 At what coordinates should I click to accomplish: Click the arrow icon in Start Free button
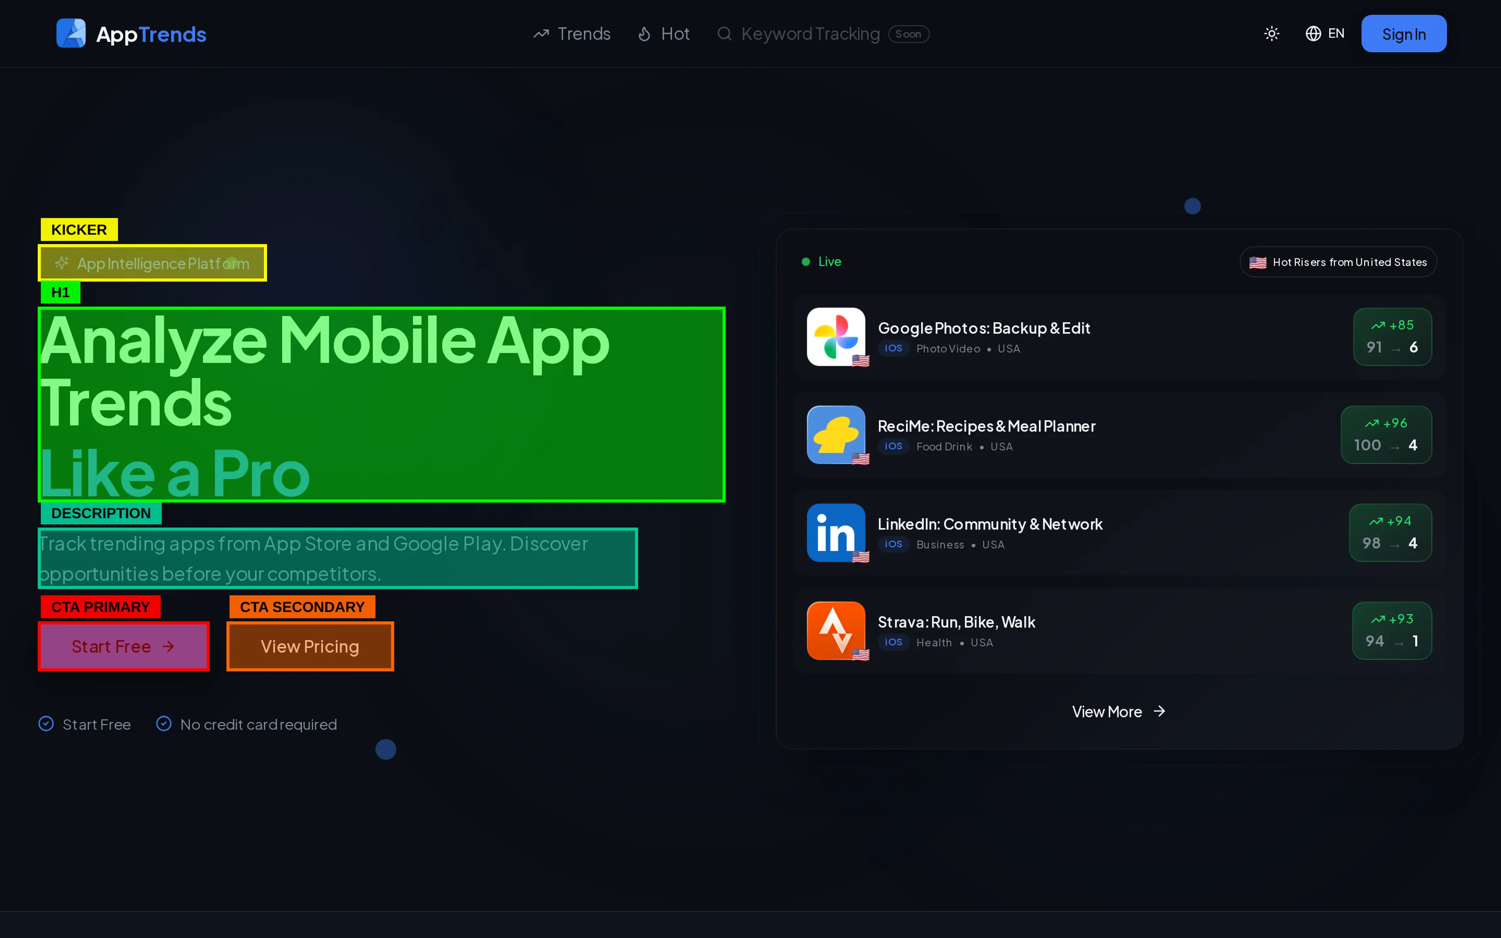[168, 646]
